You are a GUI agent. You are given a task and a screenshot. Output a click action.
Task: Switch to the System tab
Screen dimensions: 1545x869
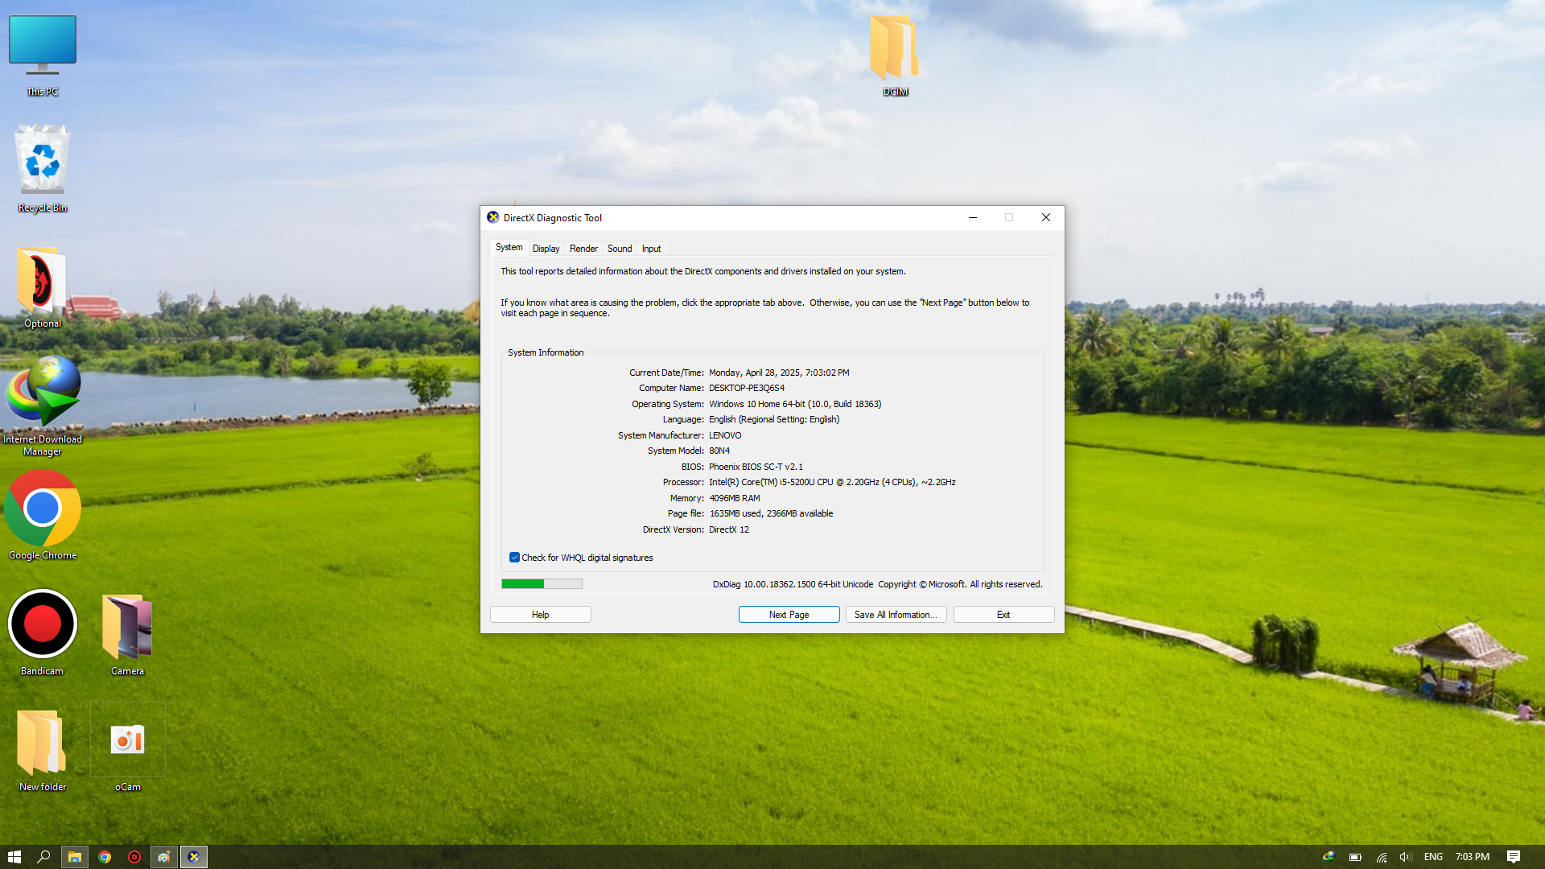(x=509, y=248)
